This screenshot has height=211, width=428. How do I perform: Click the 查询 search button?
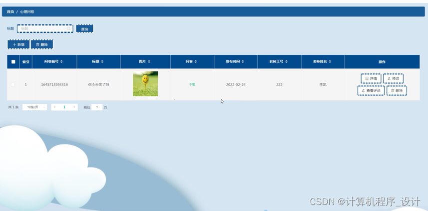click(84, 28)
